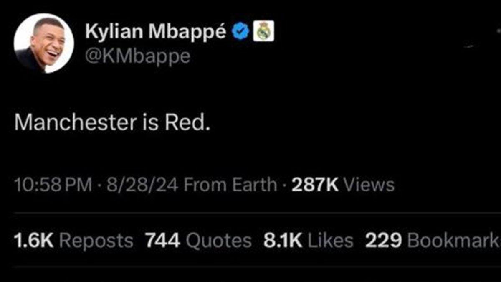Screen dimensions: 501x282
Task: Tap the circular profile photo thumbnail
Action: pyautogui.click(x=44, y=41)
